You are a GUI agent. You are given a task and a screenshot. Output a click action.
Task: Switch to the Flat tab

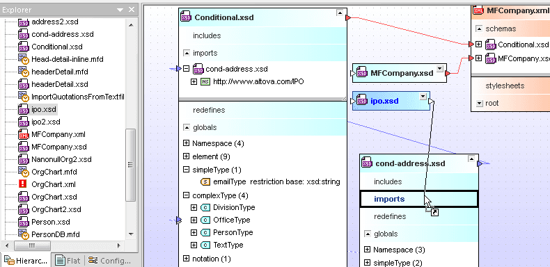pyautogui.click(x=68, y=260)
